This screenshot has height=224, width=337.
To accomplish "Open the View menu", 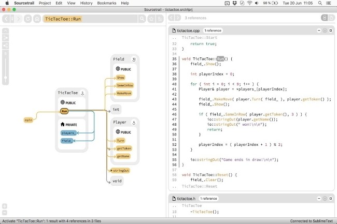I will pyautogui.click(x=71, y=3).
